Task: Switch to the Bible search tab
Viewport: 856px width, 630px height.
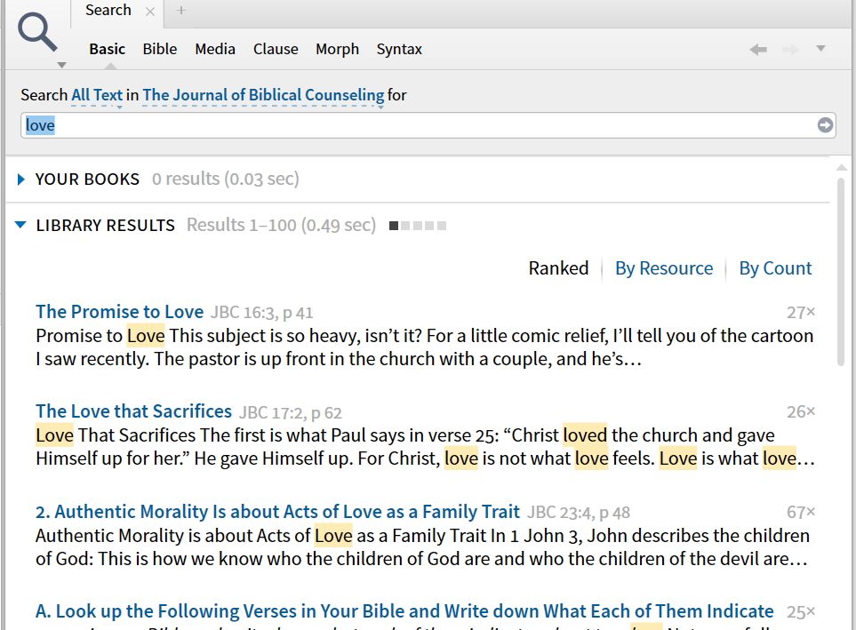Action: coord(160,49)
